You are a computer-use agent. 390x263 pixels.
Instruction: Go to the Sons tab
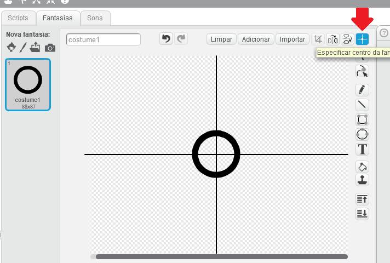pyautogui.click(x=95, y=18)
